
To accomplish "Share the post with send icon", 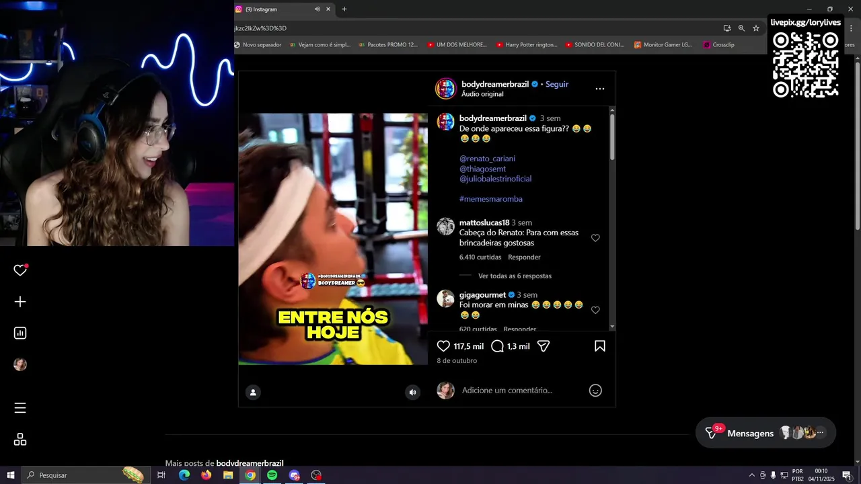I will pyautogui.click(x=544, y=346).
